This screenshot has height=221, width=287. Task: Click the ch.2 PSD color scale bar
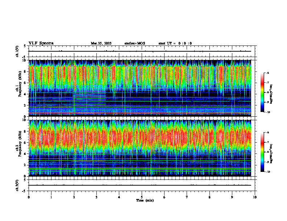(262, 152)
